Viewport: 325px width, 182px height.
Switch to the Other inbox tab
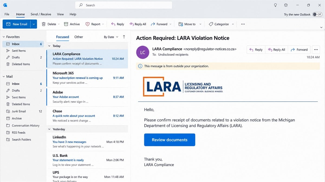79,37
